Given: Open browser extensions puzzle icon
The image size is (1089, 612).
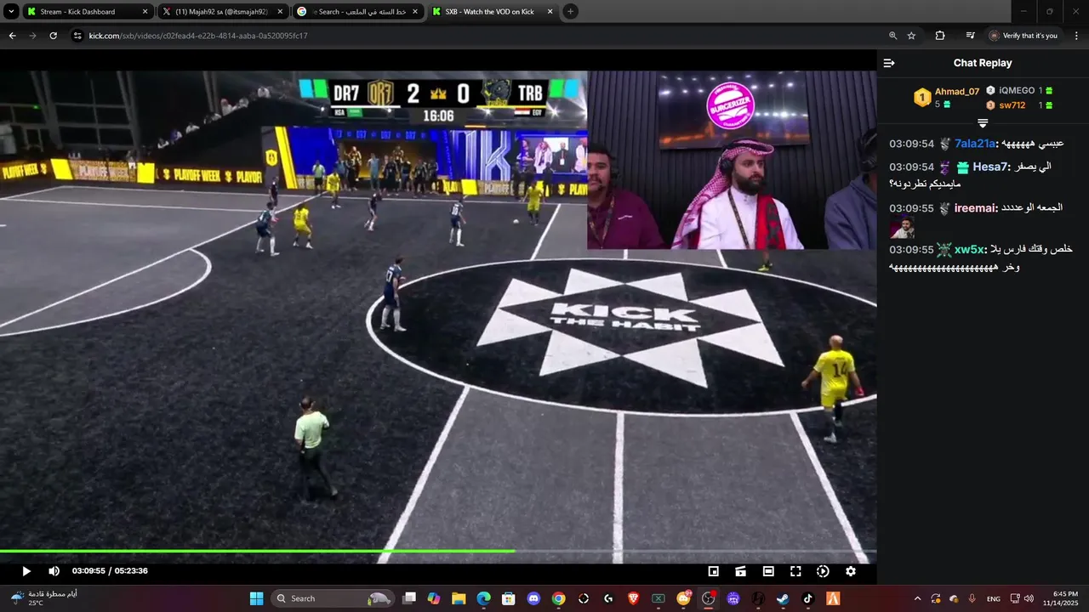Looking at the screenshot, I should [940, 36].
